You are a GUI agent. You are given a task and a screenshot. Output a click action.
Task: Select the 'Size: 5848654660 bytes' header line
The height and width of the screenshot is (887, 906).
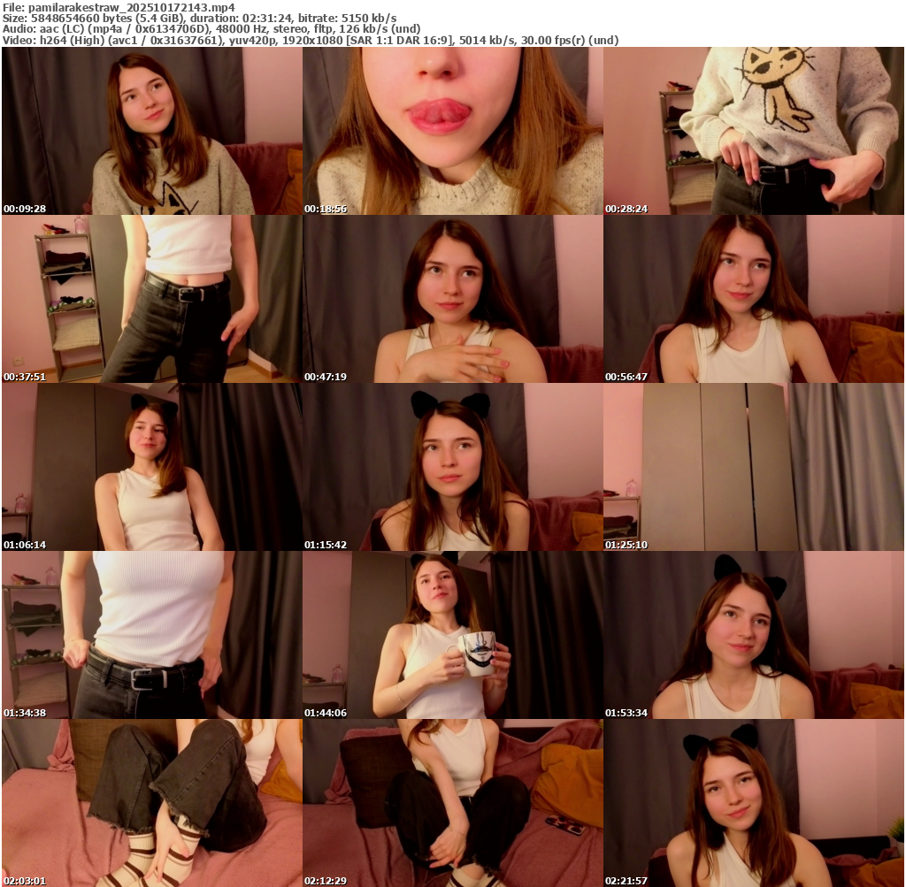click(x=199, y=18)
